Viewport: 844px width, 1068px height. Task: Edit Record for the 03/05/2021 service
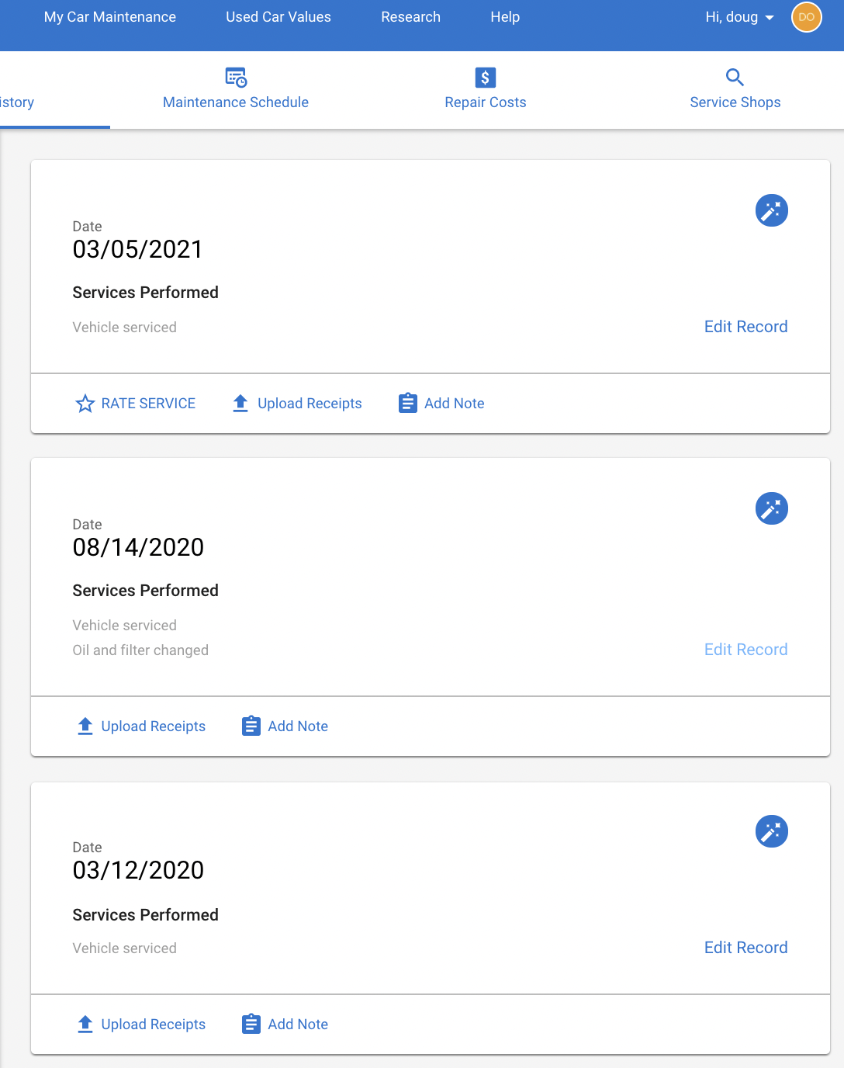[x=745, y=327]
